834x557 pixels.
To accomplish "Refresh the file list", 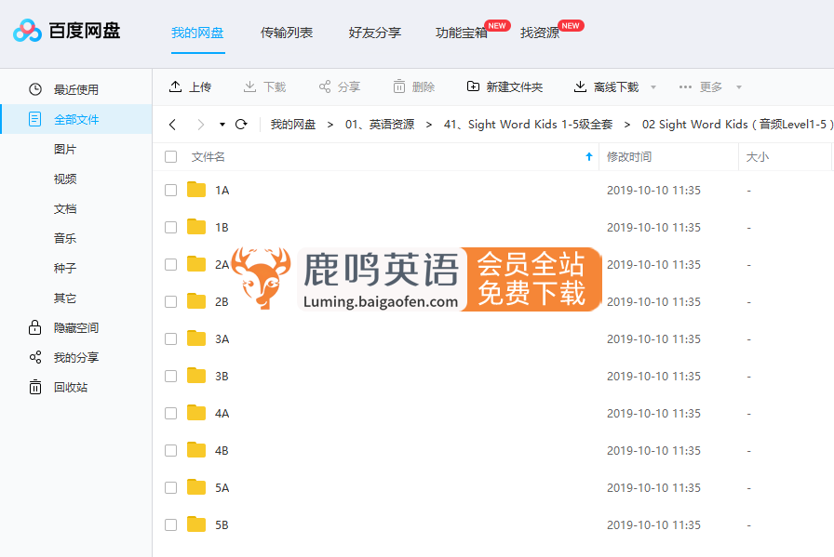I will (x=241, y=125).
